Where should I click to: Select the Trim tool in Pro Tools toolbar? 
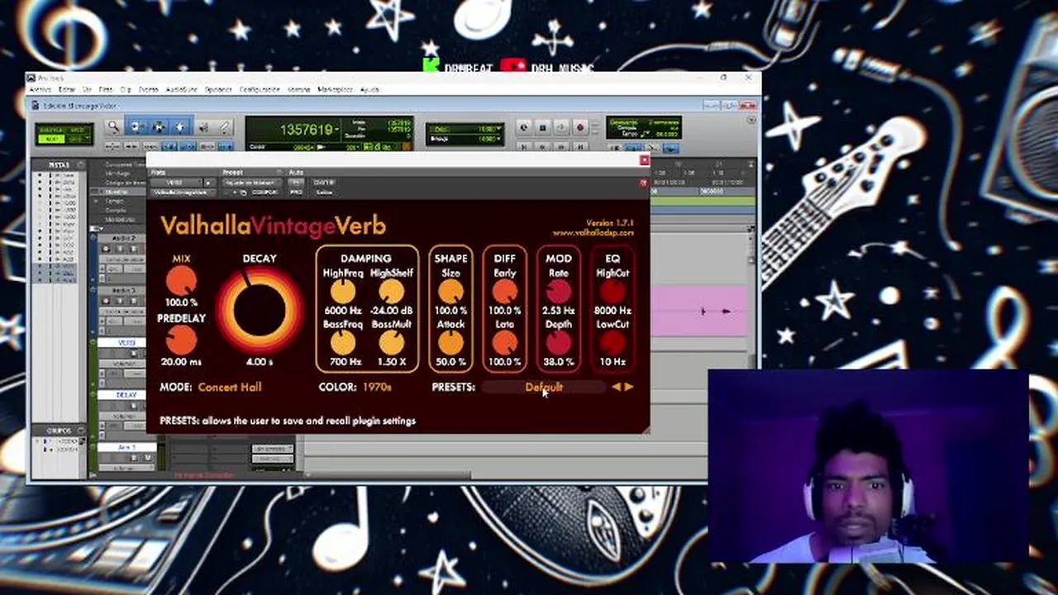(x=136, y=126)
